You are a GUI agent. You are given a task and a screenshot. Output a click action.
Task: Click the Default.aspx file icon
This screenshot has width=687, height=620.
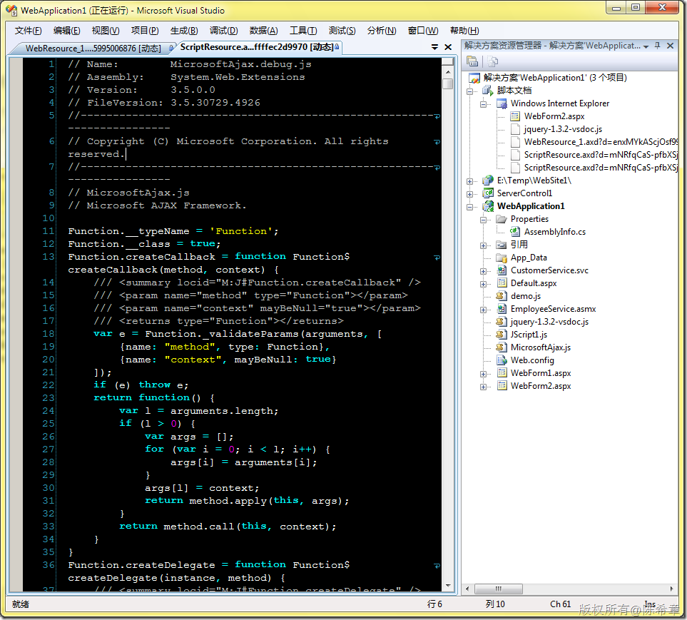pos(502,283)
